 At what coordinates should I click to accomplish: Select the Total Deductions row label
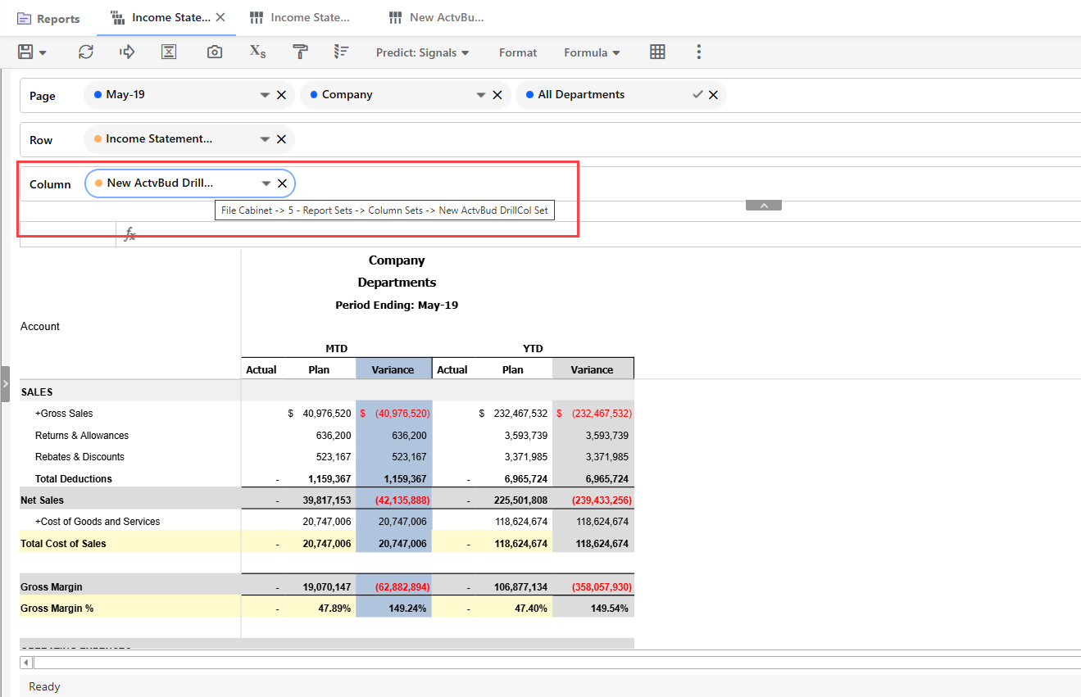click(x=74, y=479)
